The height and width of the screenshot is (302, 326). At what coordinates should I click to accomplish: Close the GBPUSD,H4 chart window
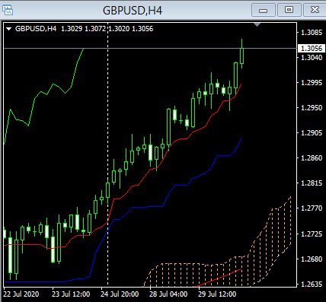315,10
